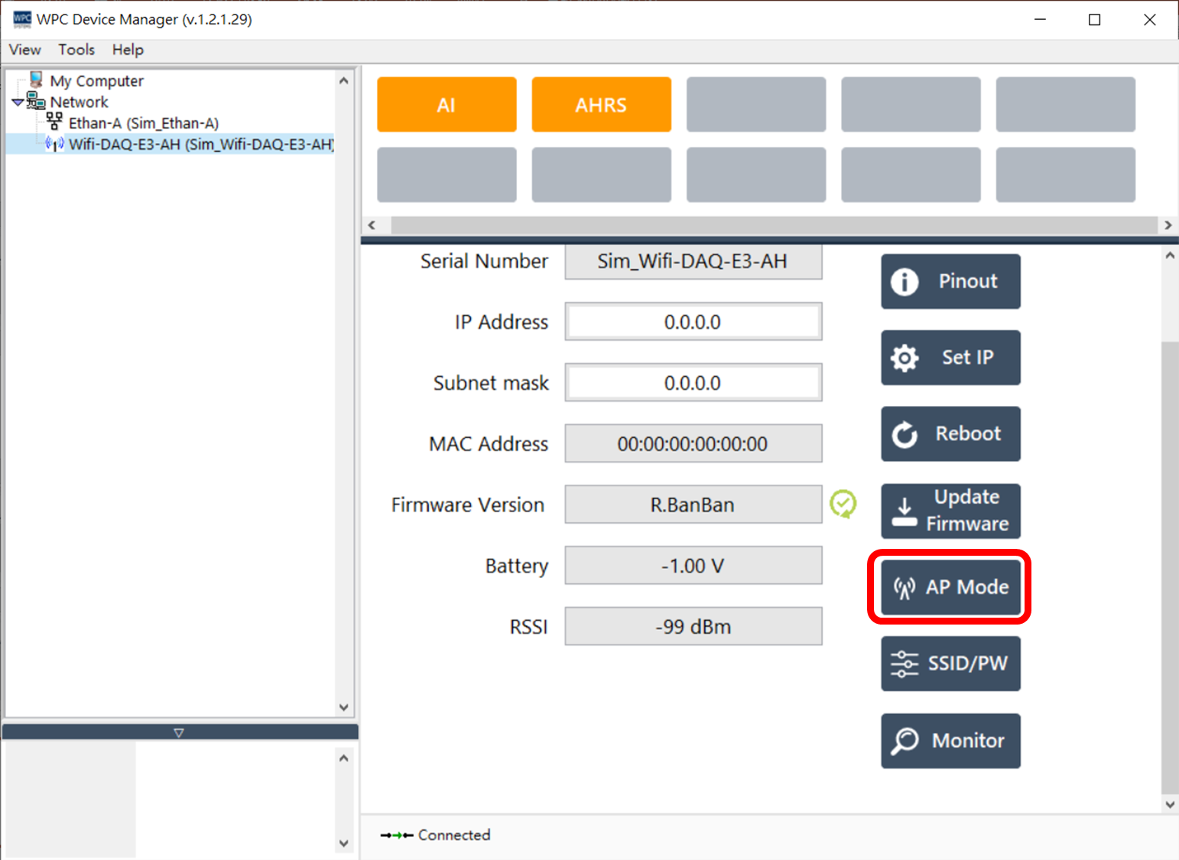The height and width of the screenshot is (860, 1179).
Task: Open SSID/PW settings
Action: (950, 664)
